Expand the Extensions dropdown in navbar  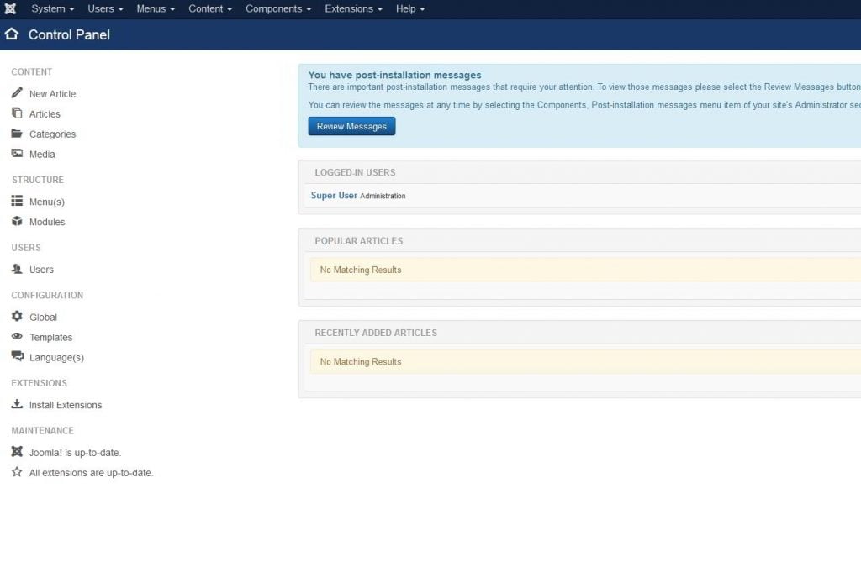353,8
